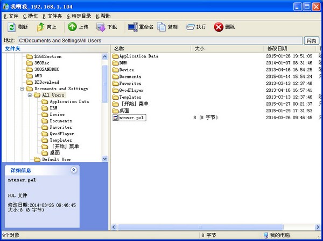Viewport: 323px width, 241px height.
Task: Click the date 2015-01-26 19:51:09
Action: point(289,56)
